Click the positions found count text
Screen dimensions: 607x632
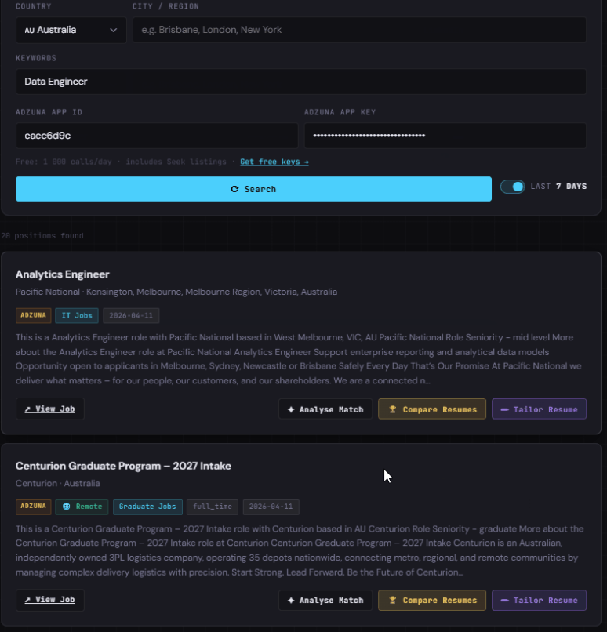(42, 236)
